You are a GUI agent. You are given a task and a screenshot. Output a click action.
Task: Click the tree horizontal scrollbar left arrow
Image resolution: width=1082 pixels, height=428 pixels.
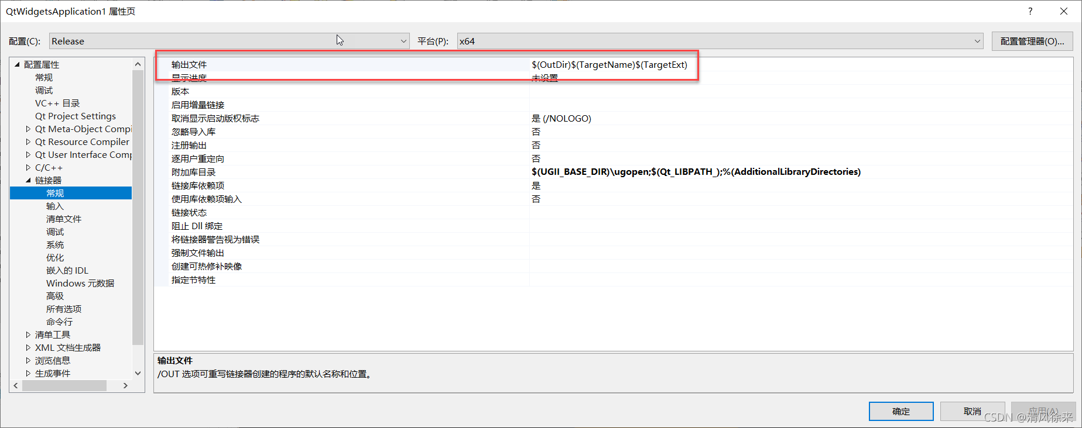tap(16, 385)
